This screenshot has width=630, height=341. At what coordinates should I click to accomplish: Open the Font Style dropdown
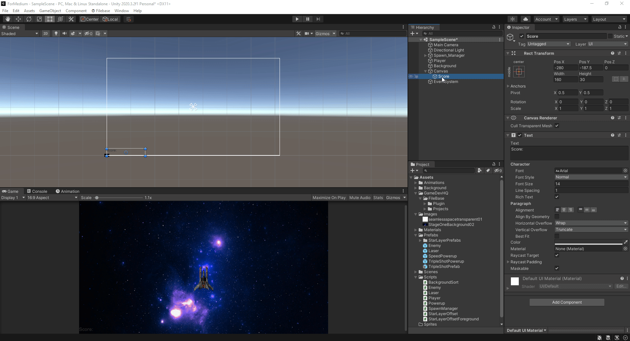click(x=591, y=177)
